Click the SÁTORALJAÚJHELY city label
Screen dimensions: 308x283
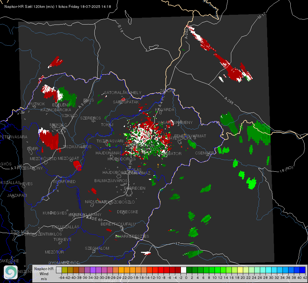pos(123,92)
